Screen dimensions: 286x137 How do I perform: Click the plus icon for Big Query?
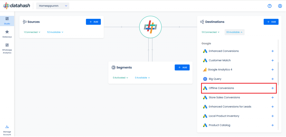point(273,79)
